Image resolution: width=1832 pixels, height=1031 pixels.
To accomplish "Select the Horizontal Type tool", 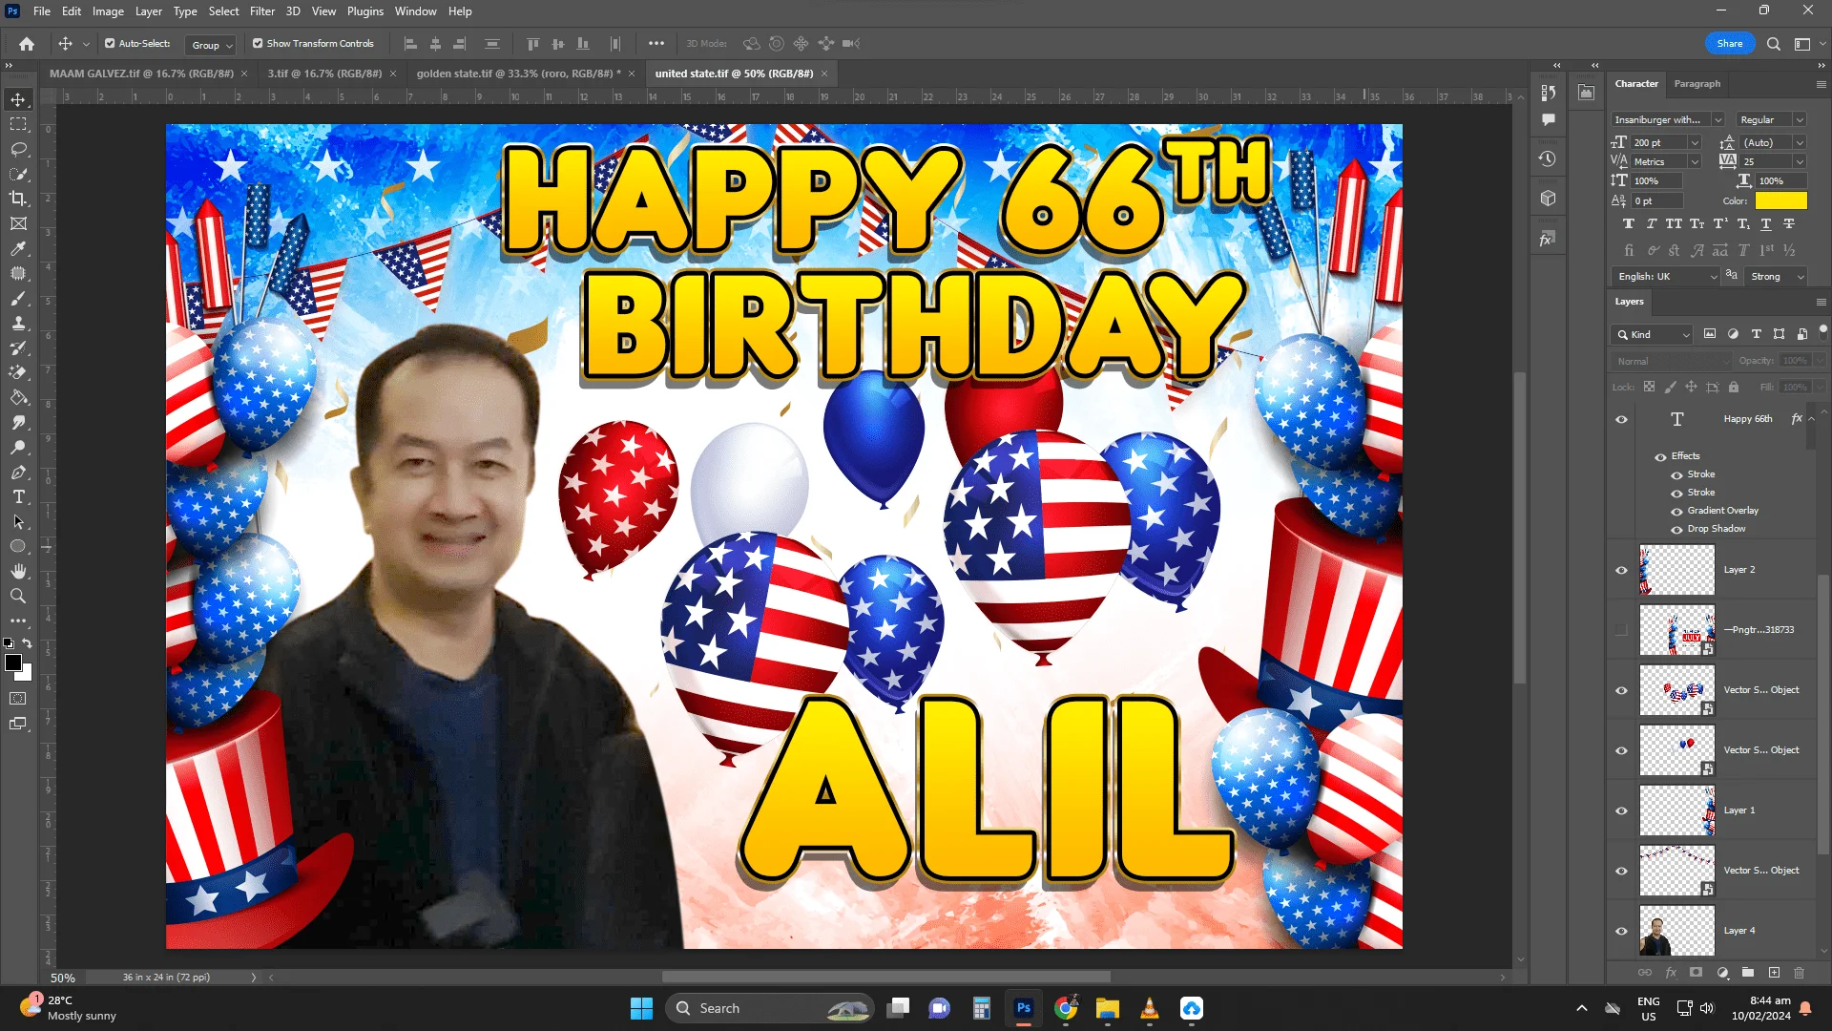I will tap(18, 497).
